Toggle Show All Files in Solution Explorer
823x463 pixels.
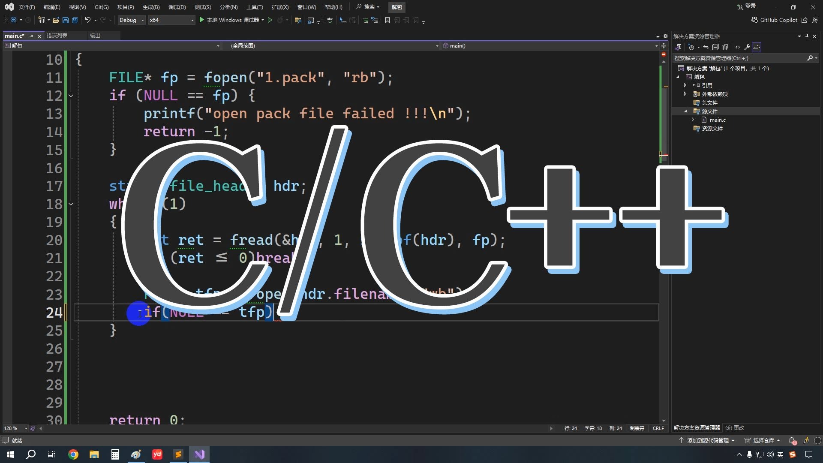pos(725,47)
